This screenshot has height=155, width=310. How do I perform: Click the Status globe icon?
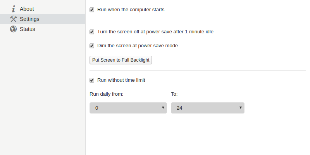13,29
